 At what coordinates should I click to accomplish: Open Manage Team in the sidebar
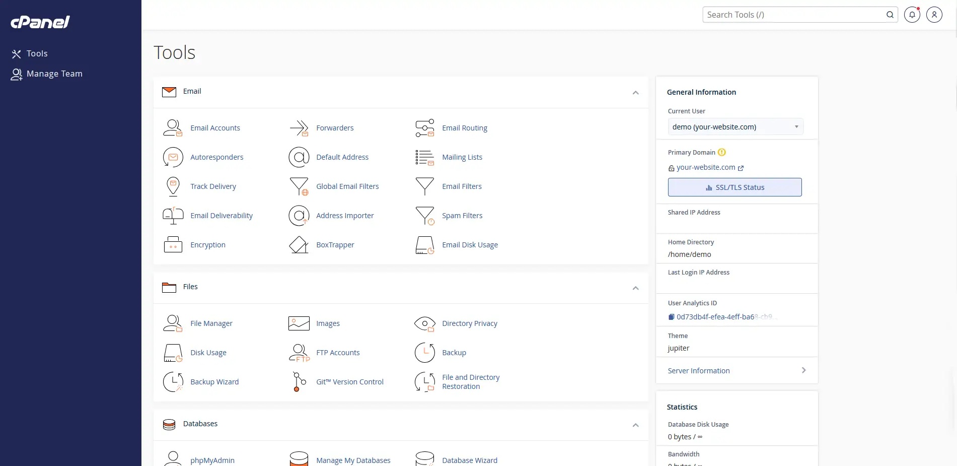pos(54,74)
